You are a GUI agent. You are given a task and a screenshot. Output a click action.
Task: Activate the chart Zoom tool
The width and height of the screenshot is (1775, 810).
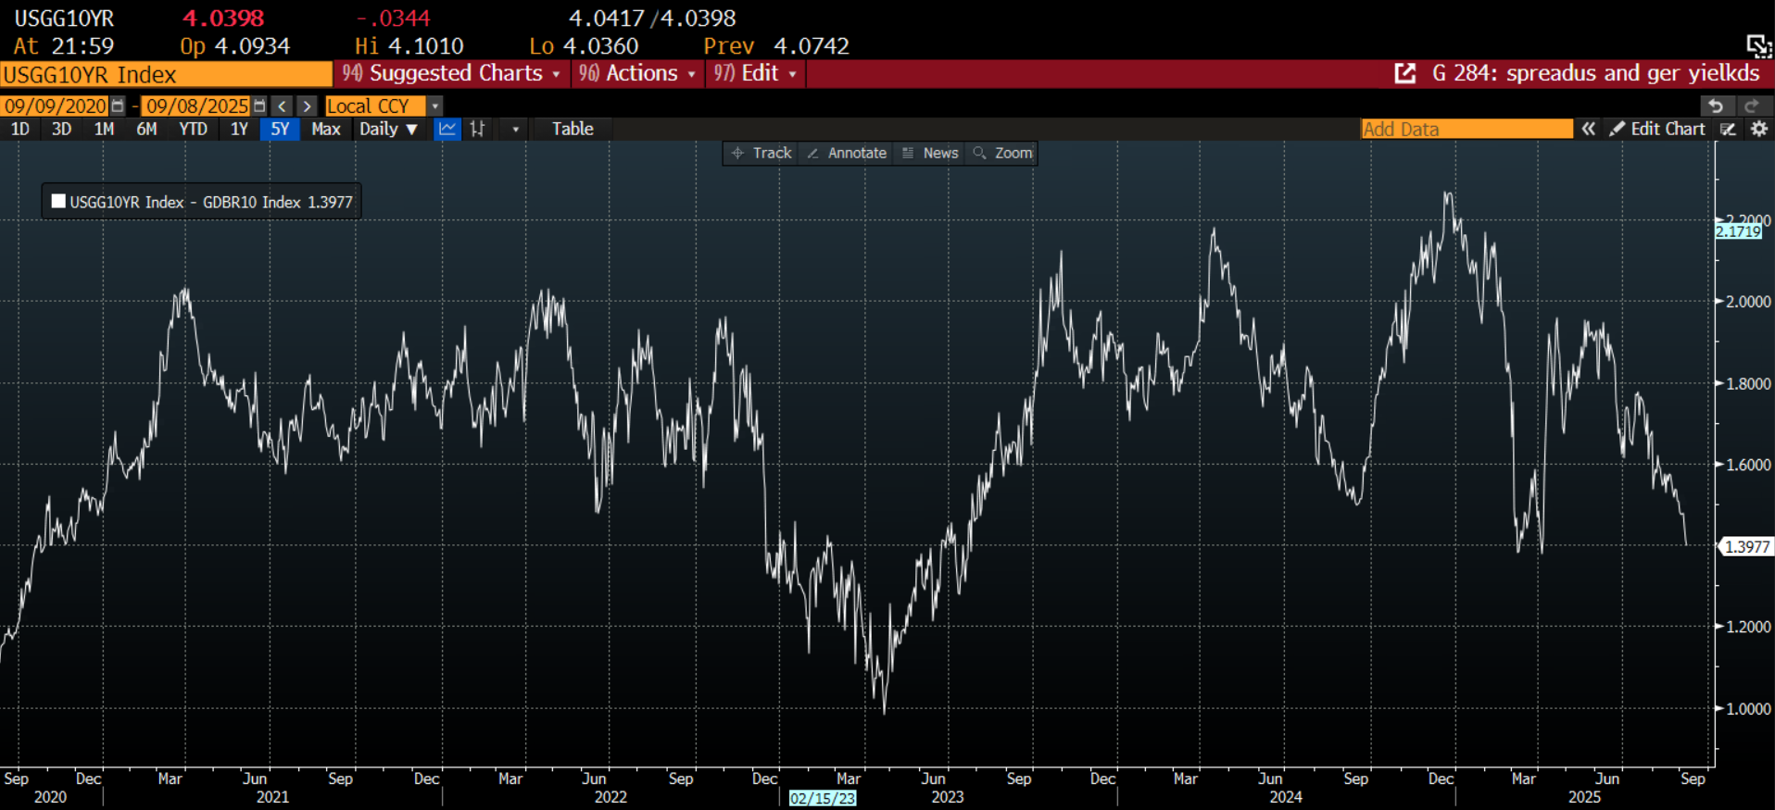(1002, 153)
